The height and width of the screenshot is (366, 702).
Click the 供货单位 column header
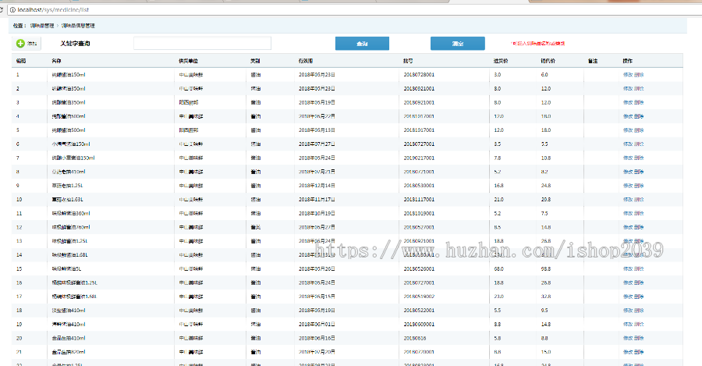[189, 61]
